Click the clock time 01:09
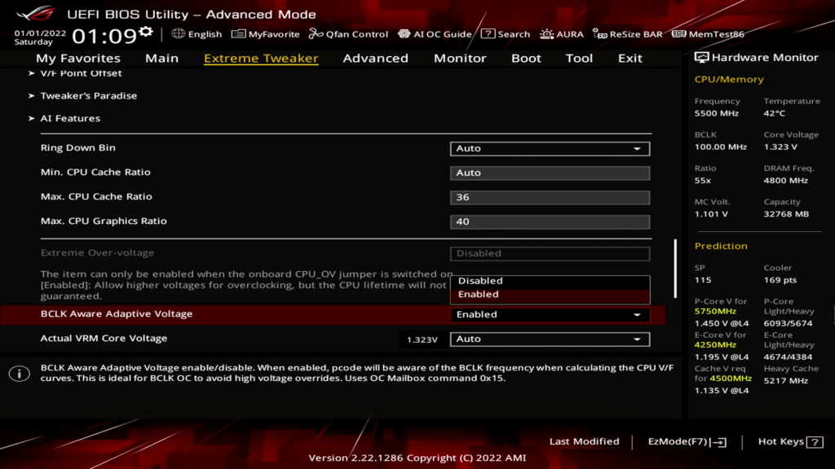The image size is (835, 469). [x=104, y=36]
